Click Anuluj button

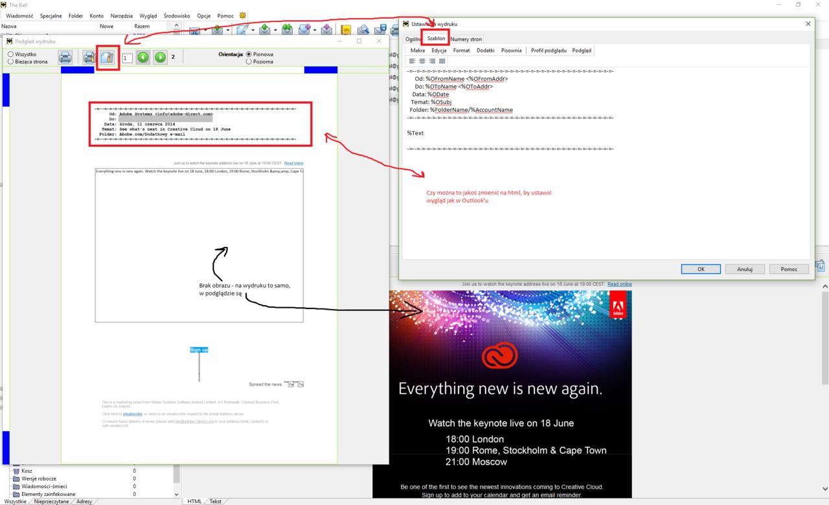pyautogui.click(x=744, y=269)
